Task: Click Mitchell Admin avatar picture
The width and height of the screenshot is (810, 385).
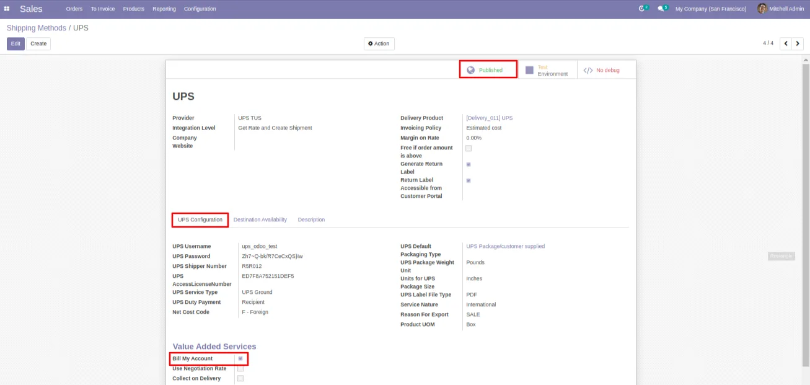Action: [762, 9]
